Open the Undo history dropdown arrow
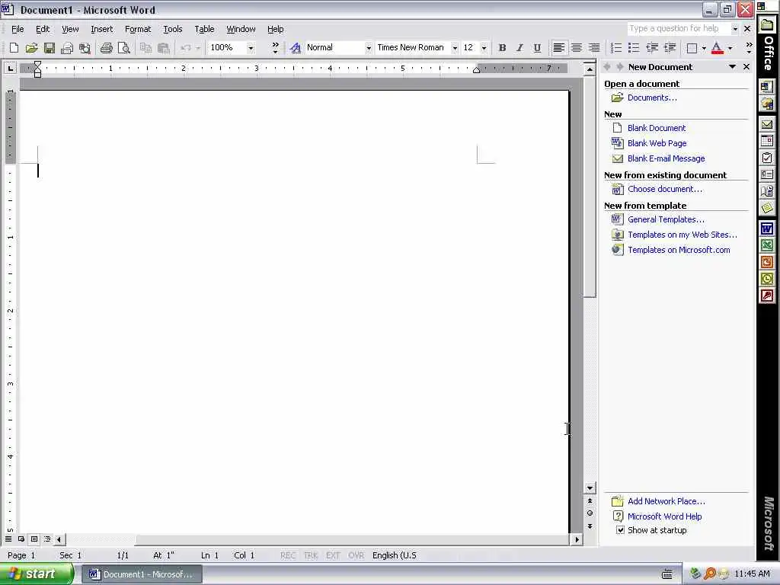 click(197, 48)
